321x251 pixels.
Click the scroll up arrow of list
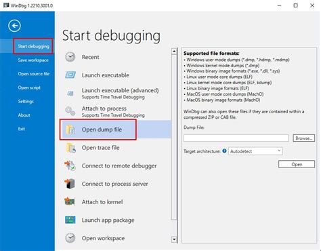[174, 52]
